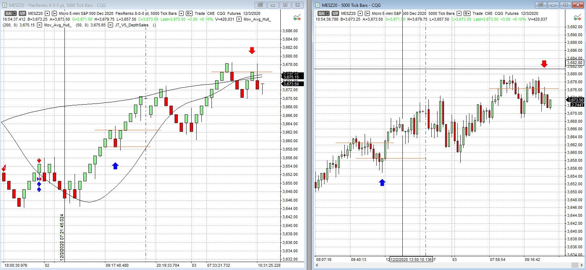Click the large blue up arrow in Tick Bars chart
Viewport: 586px width, 270px height.
click(x=382, y=182)
